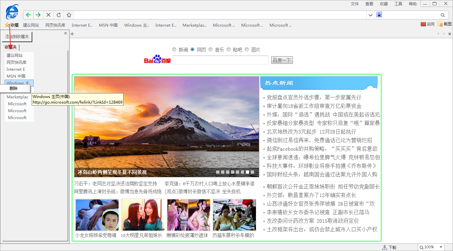Open news link 党报盘点官员外逃步骤
Image resolution: width=453 pixels, height=251 pixels.
tap(314, 97)
